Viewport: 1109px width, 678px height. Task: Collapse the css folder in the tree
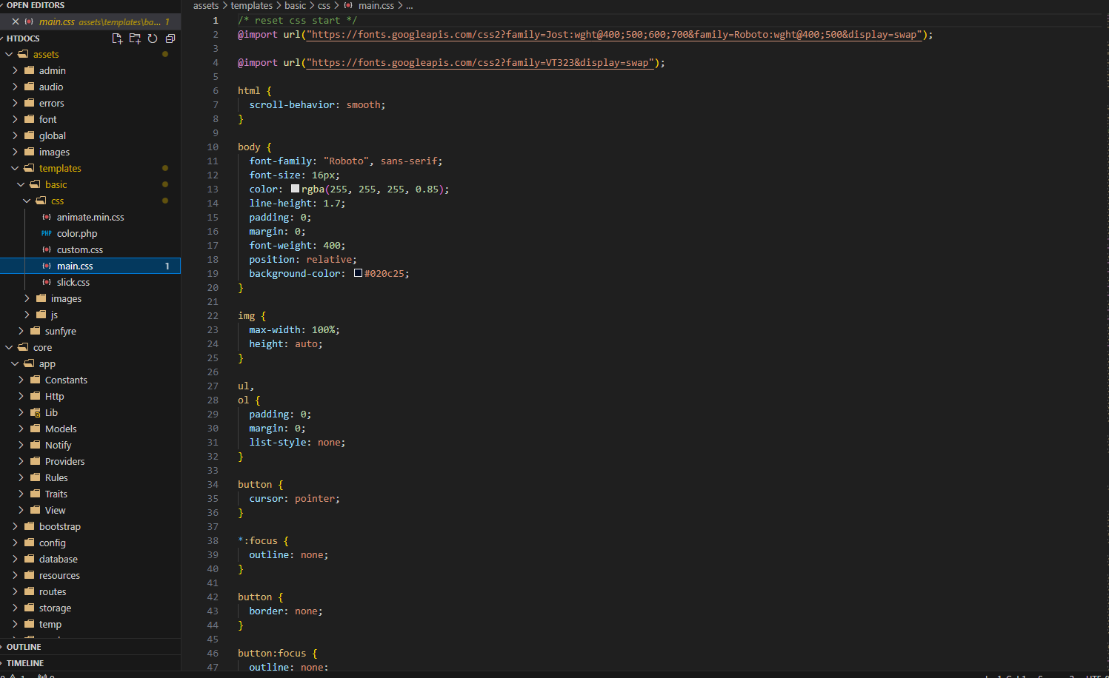click(90, 201)
